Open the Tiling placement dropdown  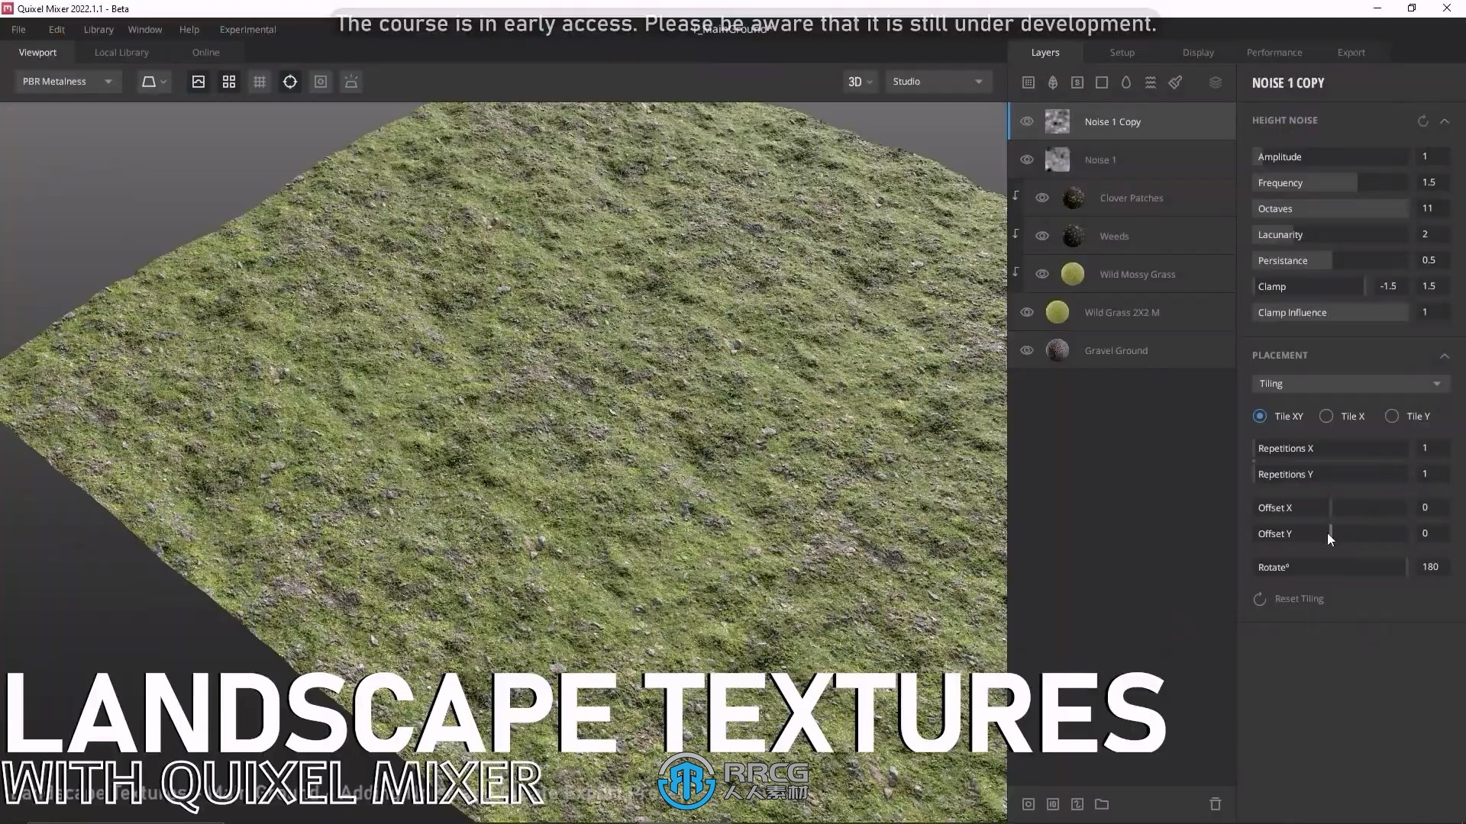1350,384
